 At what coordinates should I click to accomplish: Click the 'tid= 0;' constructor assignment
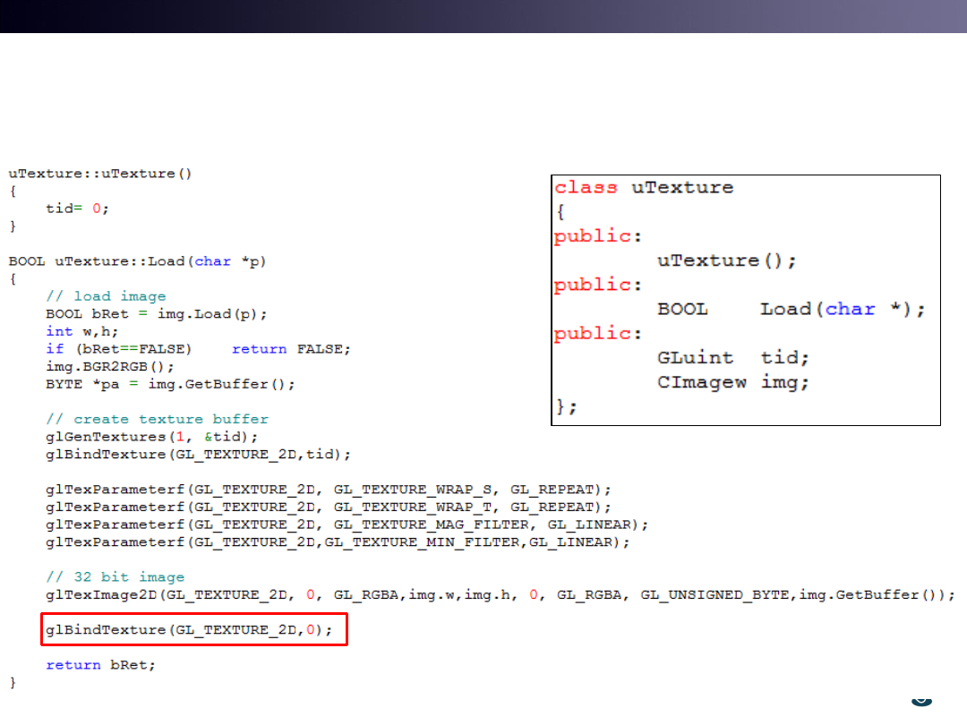point(77,208)
